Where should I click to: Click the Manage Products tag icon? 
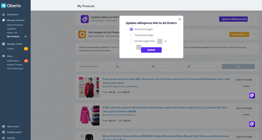click(x=3, y=20)
